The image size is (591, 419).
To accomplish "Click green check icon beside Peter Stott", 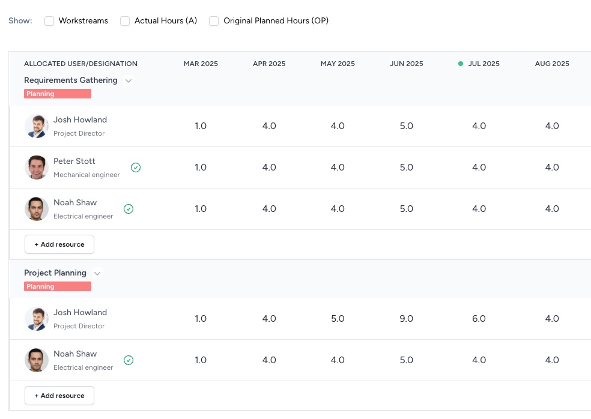I will (x=136, y=167).
